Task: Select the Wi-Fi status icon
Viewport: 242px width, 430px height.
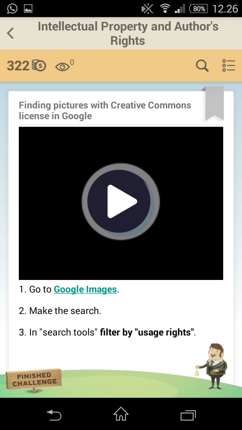Action: [x=165, y=9]
